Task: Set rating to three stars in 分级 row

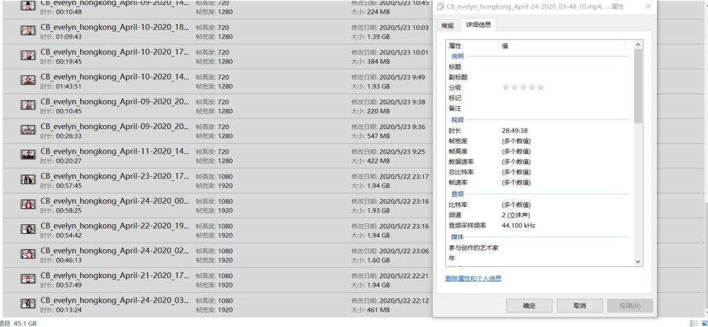Action: point(523,88)
